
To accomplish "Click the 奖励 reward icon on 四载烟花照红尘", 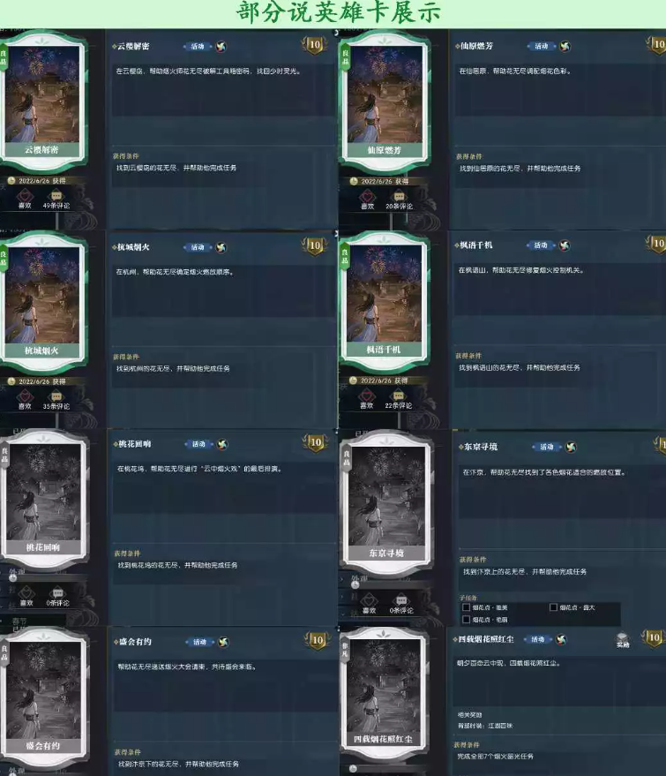I will pos(623,640).
